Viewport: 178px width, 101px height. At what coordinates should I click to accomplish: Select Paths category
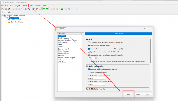(60, 45)
